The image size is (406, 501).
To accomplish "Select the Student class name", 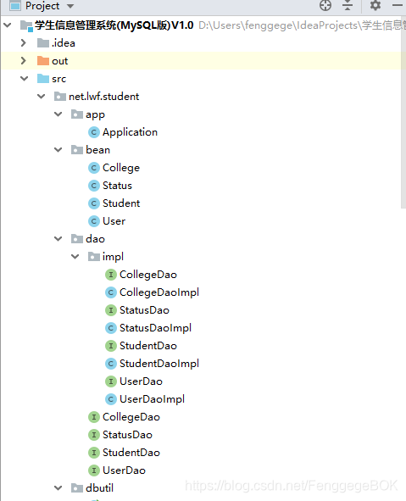I will point(121,203).
